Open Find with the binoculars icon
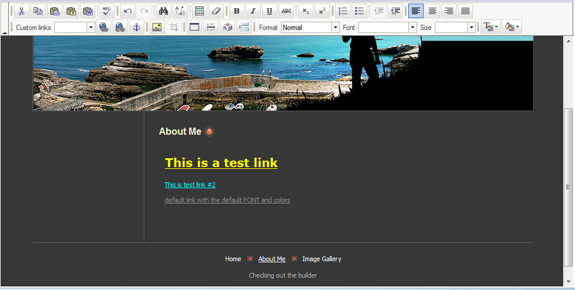 coord(163,11)
